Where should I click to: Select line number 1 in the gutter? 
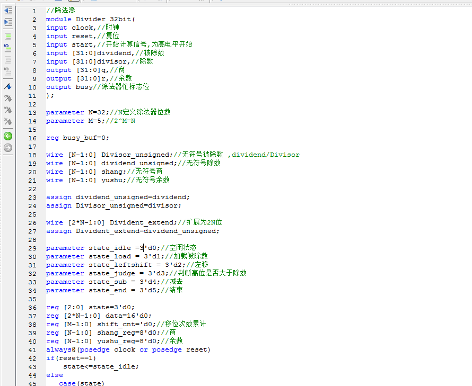pos(34,11)
